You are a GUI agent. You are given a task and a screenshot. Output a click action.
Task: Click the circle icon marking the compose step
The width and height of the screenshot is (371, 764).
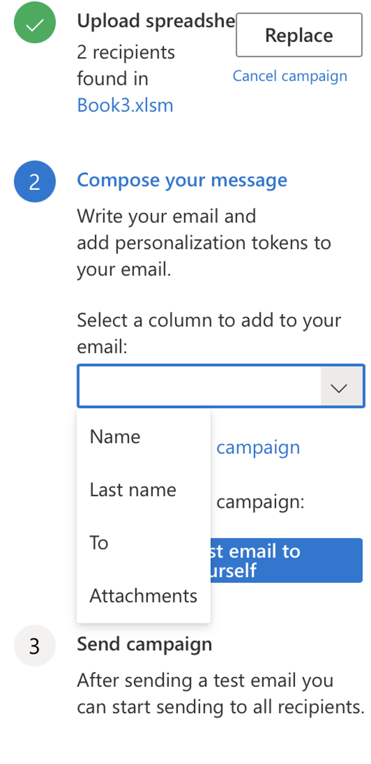[x=34, y=181]
